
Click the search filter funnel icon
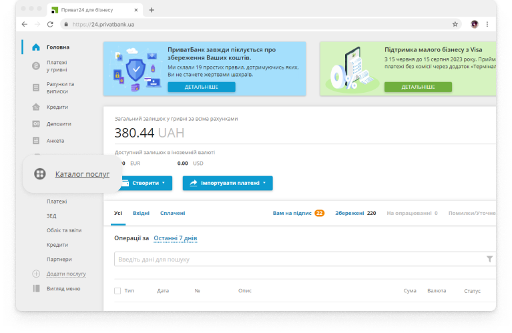(x=489, y=259)
